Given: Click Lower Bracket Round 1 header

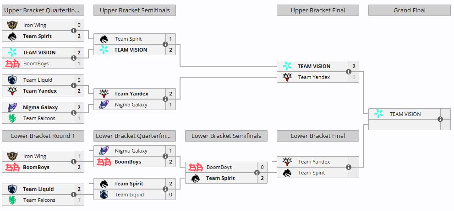Looking at the screenshot, I should (43, 136).
